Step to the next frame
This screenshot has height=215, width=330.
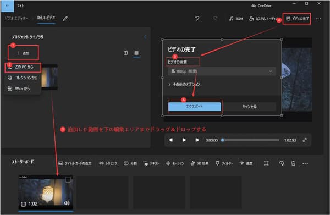pos(197,140)
